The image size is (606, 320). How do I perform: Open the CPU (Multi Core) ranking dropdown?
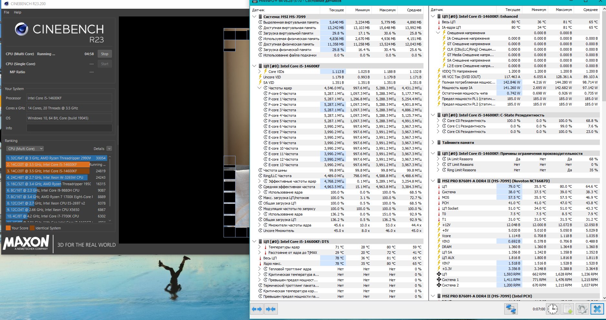(x=25, y=149)
